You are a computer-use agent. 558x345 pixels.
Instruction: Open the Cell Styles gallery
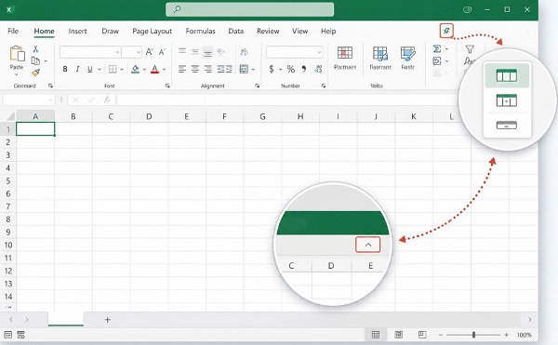pyautogui.click(x=408, y=58)
